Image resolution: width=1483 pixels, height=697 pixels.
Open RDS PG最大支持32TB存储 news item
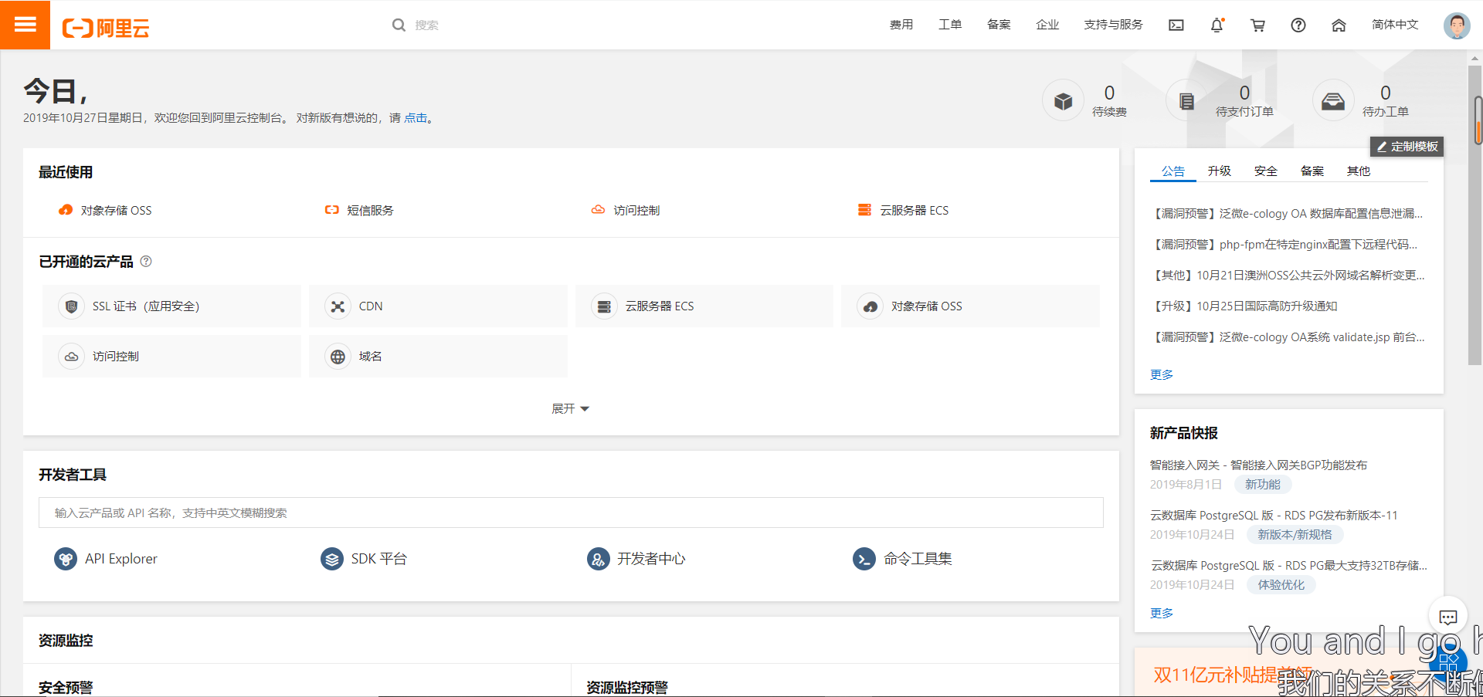[1288, 565]
